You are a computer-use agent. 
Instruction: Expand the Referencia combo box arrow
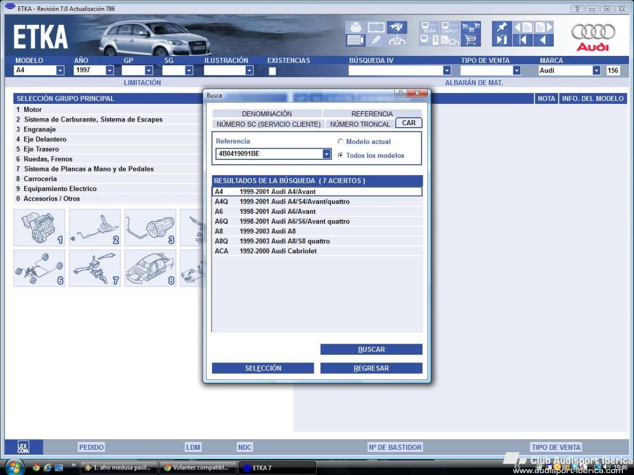click(x=327, y=154)
